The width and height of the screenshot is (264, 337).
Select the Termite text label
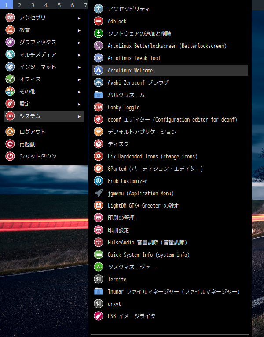pyautogui.click(x=117, y=279)
